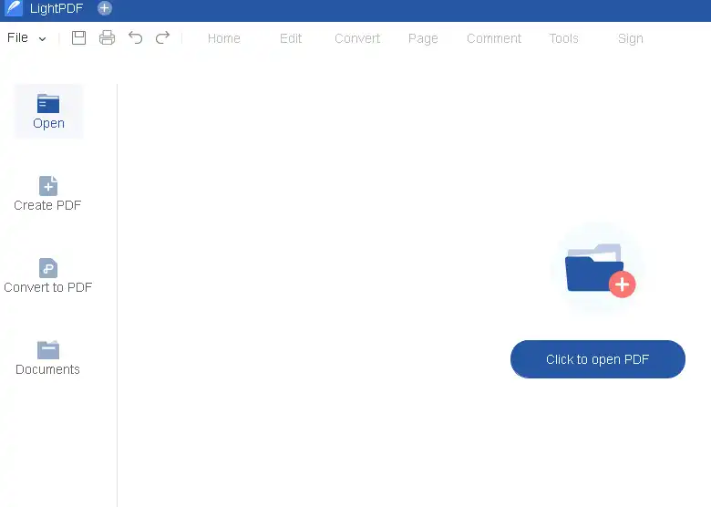Click the Print icon in toolbar

coord(107,38)
